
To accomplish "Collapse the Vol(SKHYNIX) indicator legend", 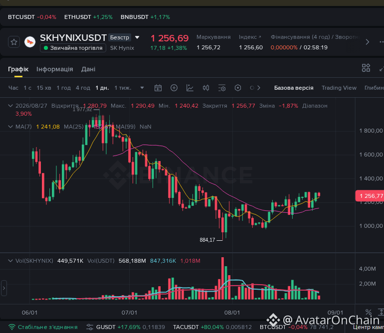I will (10, 261).
